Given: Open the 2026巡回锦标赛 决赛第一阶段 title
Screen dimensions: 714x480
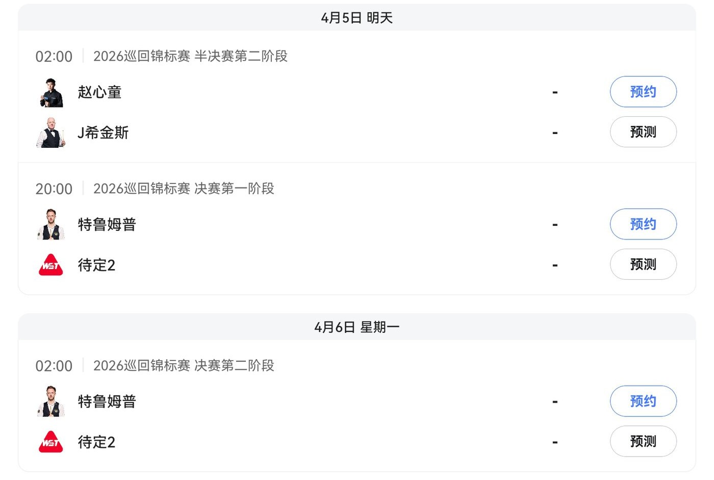Looking at the screenshot, I should pos(184,189).
